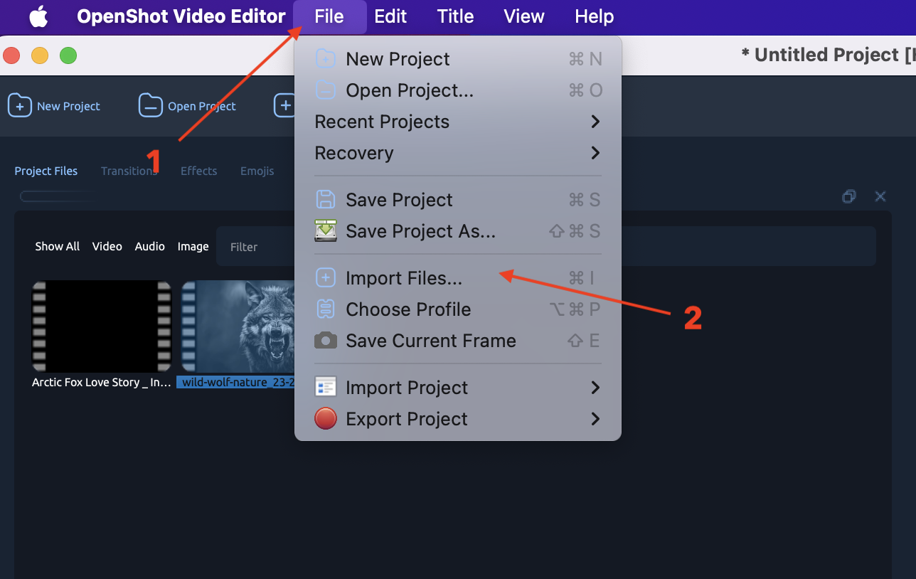Click the Choose Profile icon
This screenshot has width=916, height=579.
point(325,309)
